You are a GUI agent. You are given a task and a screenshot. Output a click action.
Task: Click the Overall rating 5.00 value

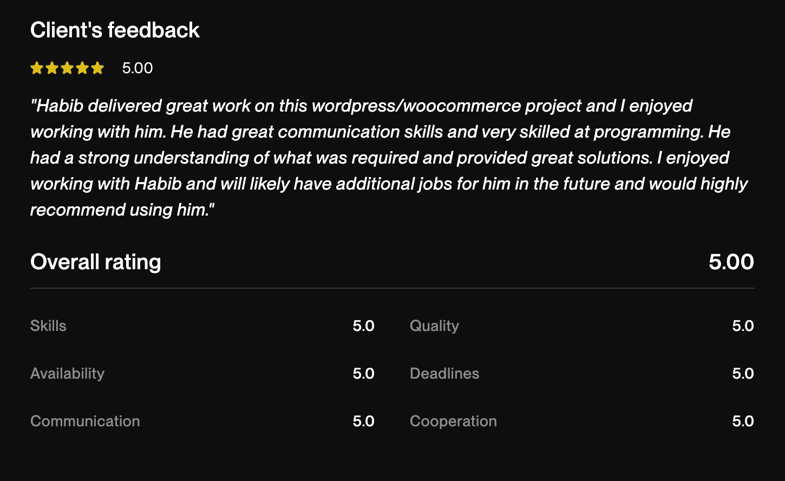731,262
